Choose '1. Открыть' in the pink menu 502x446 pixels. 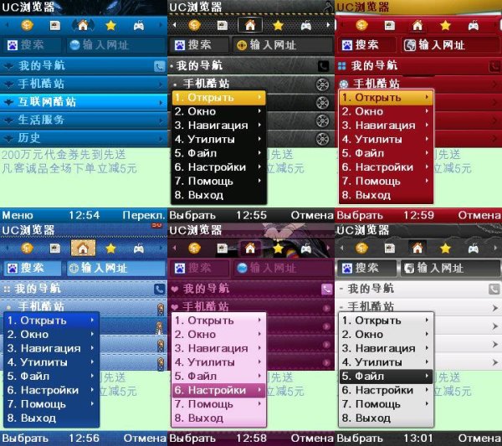pos(219,320)
